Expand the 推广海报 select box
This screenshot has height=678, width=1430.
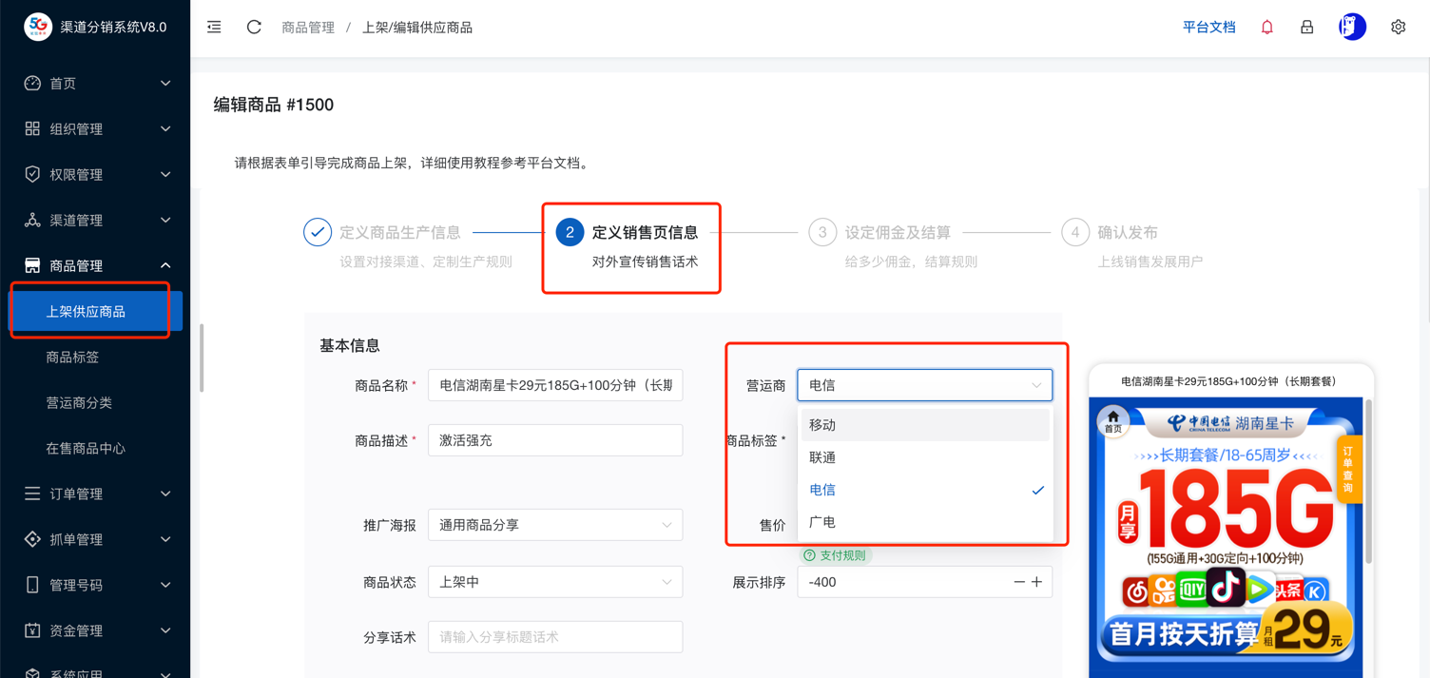click(x=555, y=525)
